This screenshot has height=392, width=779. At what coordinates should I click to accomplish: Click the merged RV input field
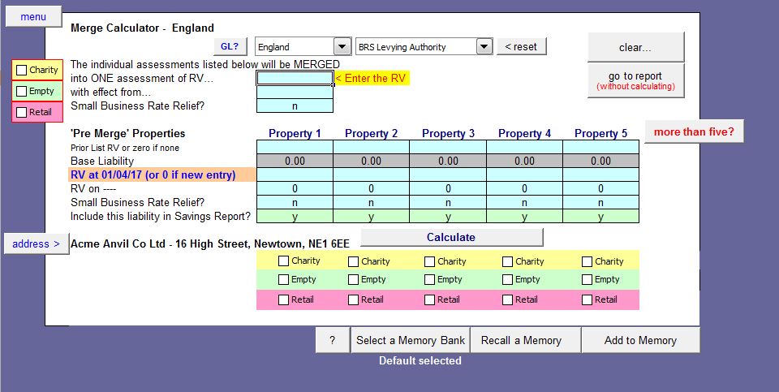[295, 79]
